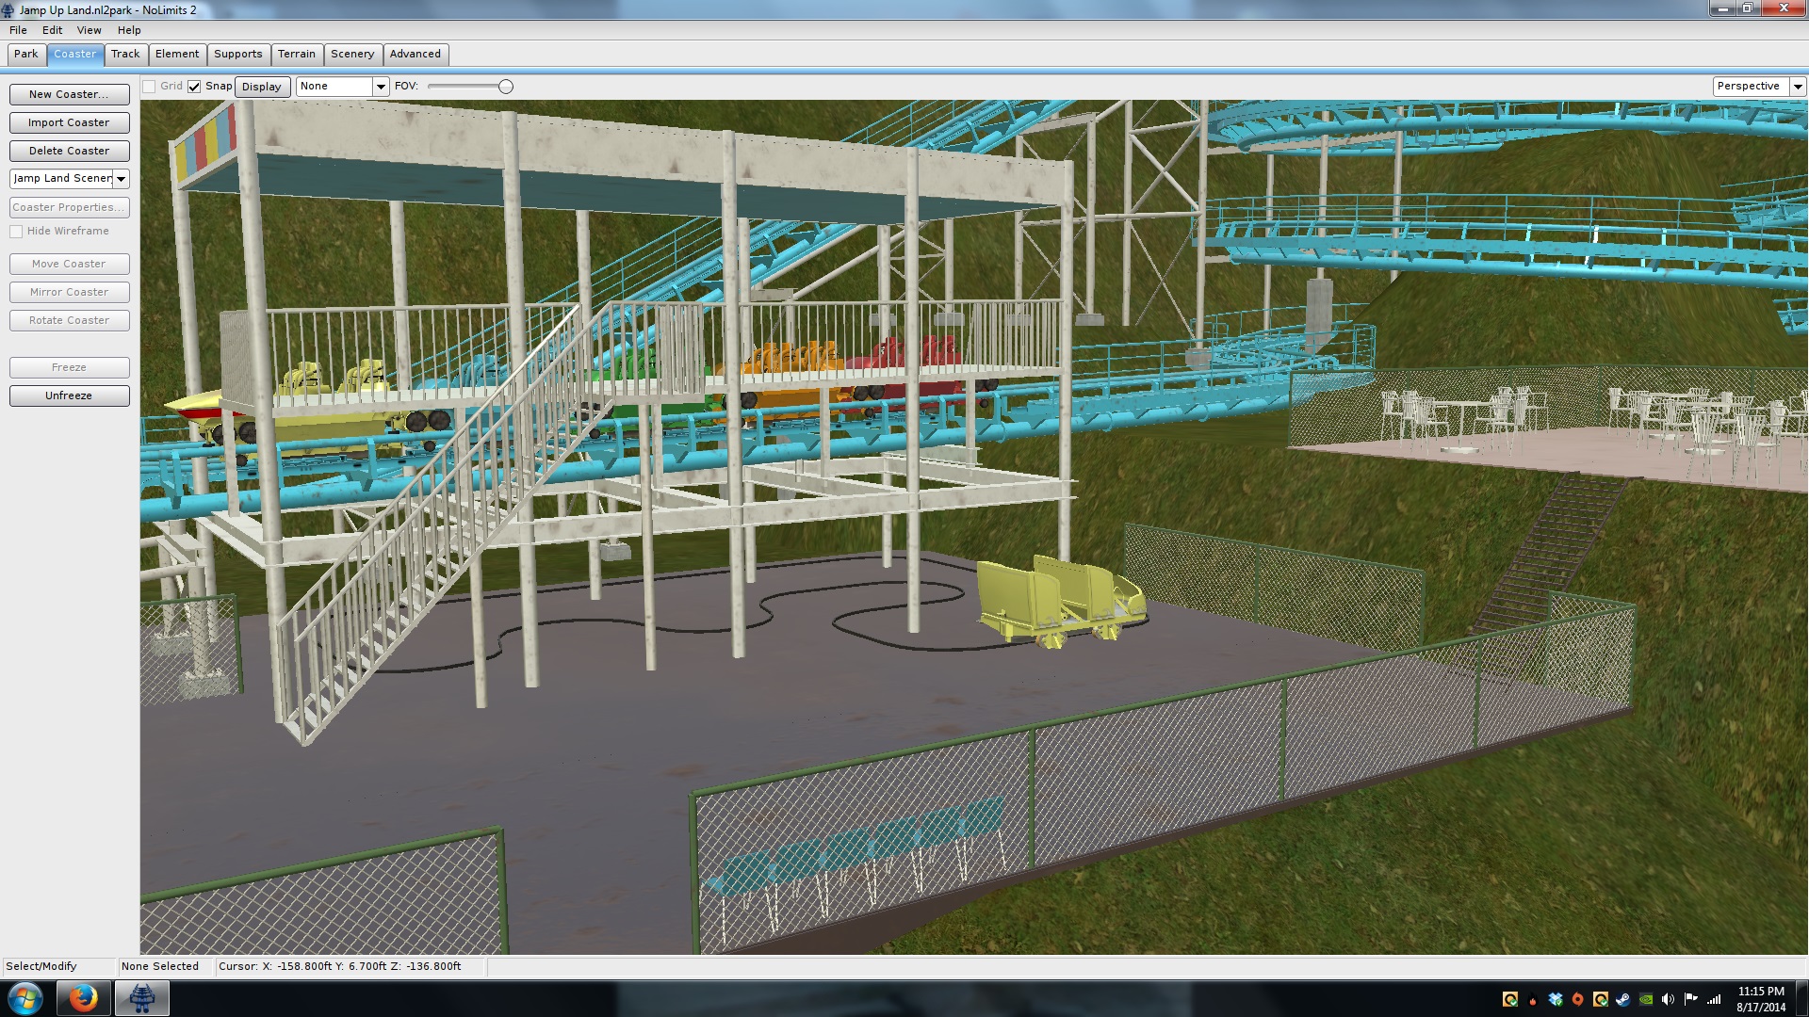Open the None dropdown beside Display

(x=381, y=87)
